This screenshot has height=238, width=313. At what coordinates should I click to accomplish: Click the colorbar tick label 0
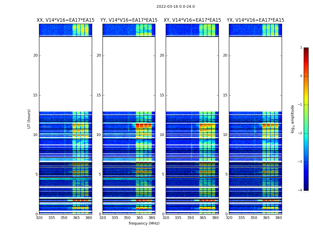(301, 76)
